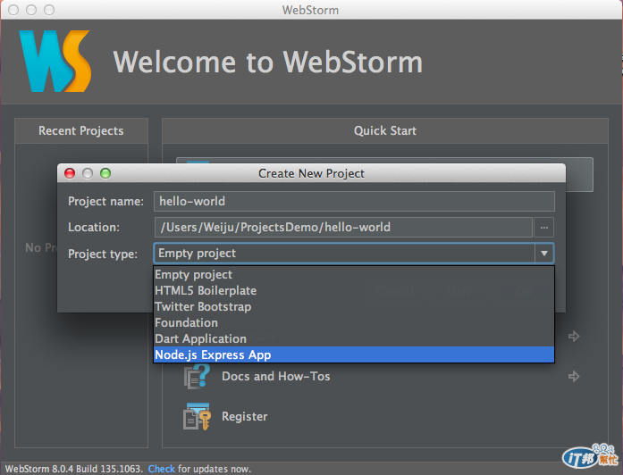The height and width of the screenshot is (475, 623).
Task: Click the Register key icon
Action: point(197,416)
